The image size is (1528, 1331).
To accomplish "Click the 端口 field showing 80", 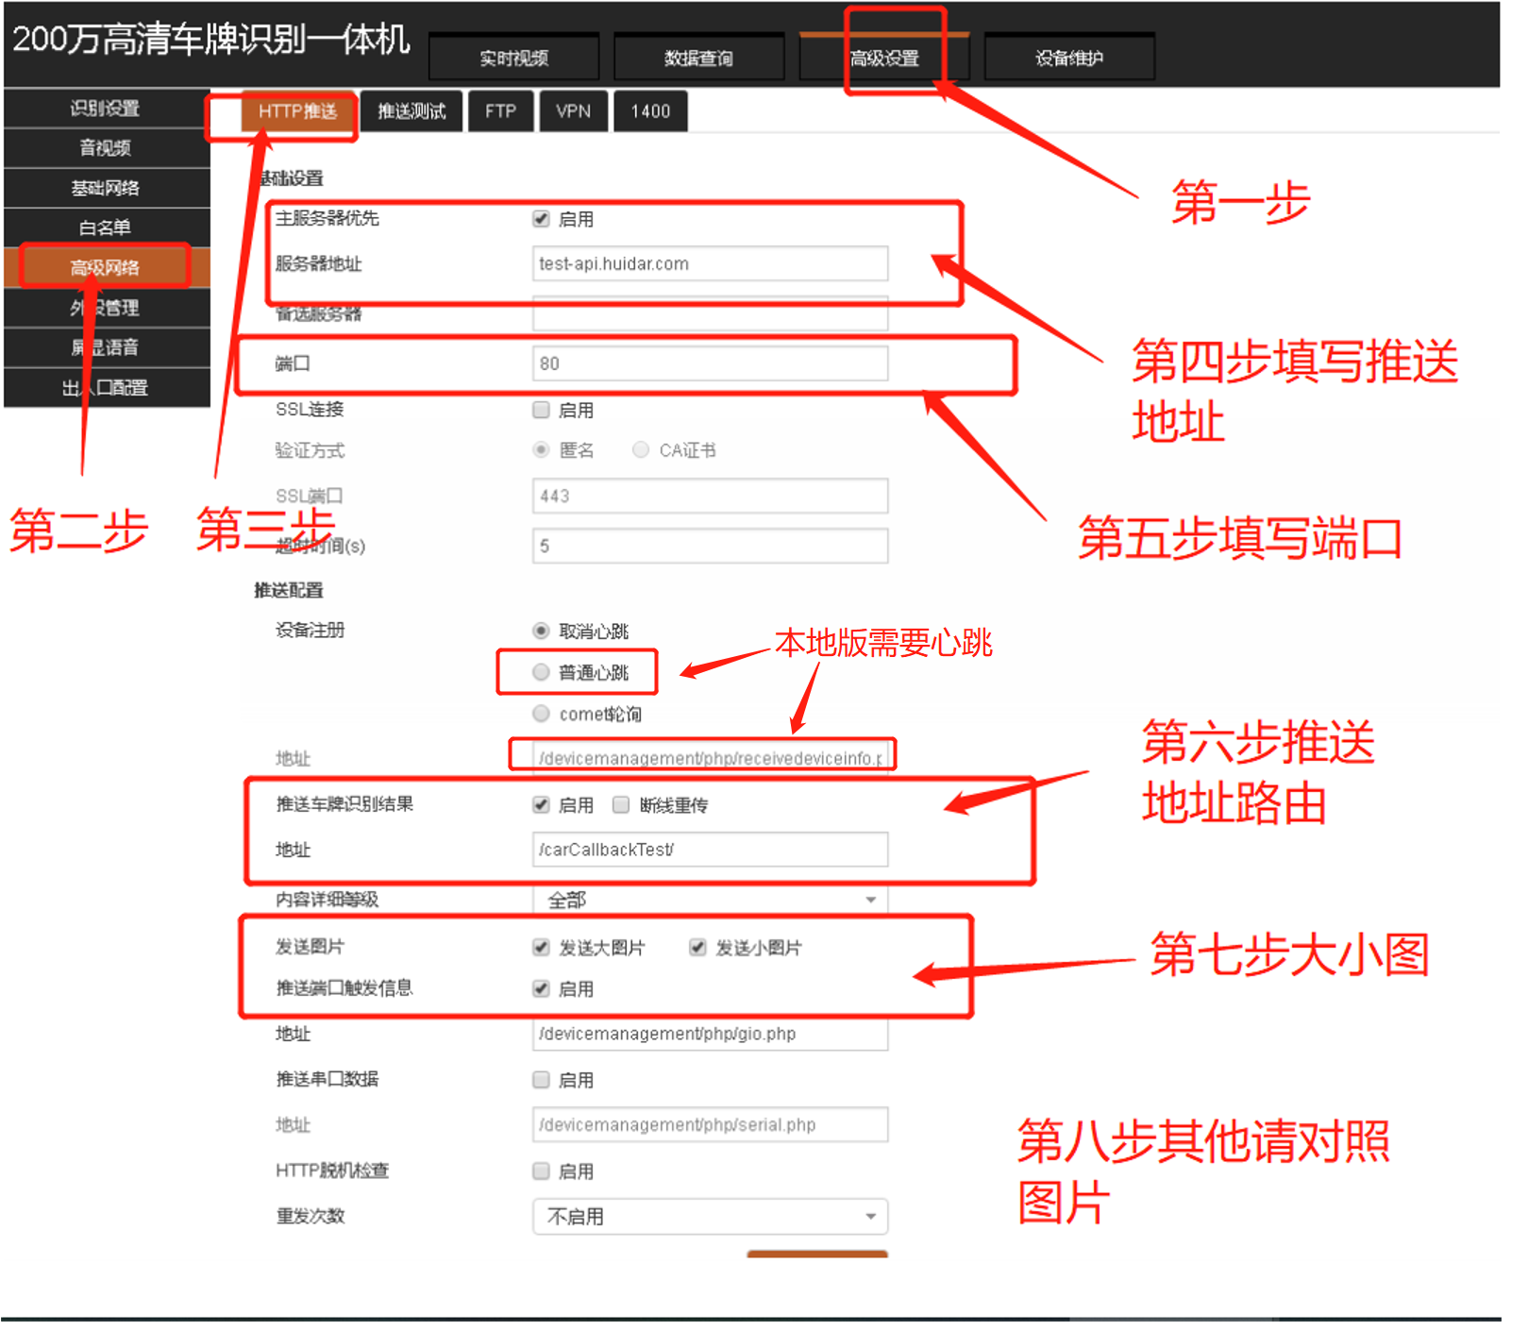I will point(710,363).
